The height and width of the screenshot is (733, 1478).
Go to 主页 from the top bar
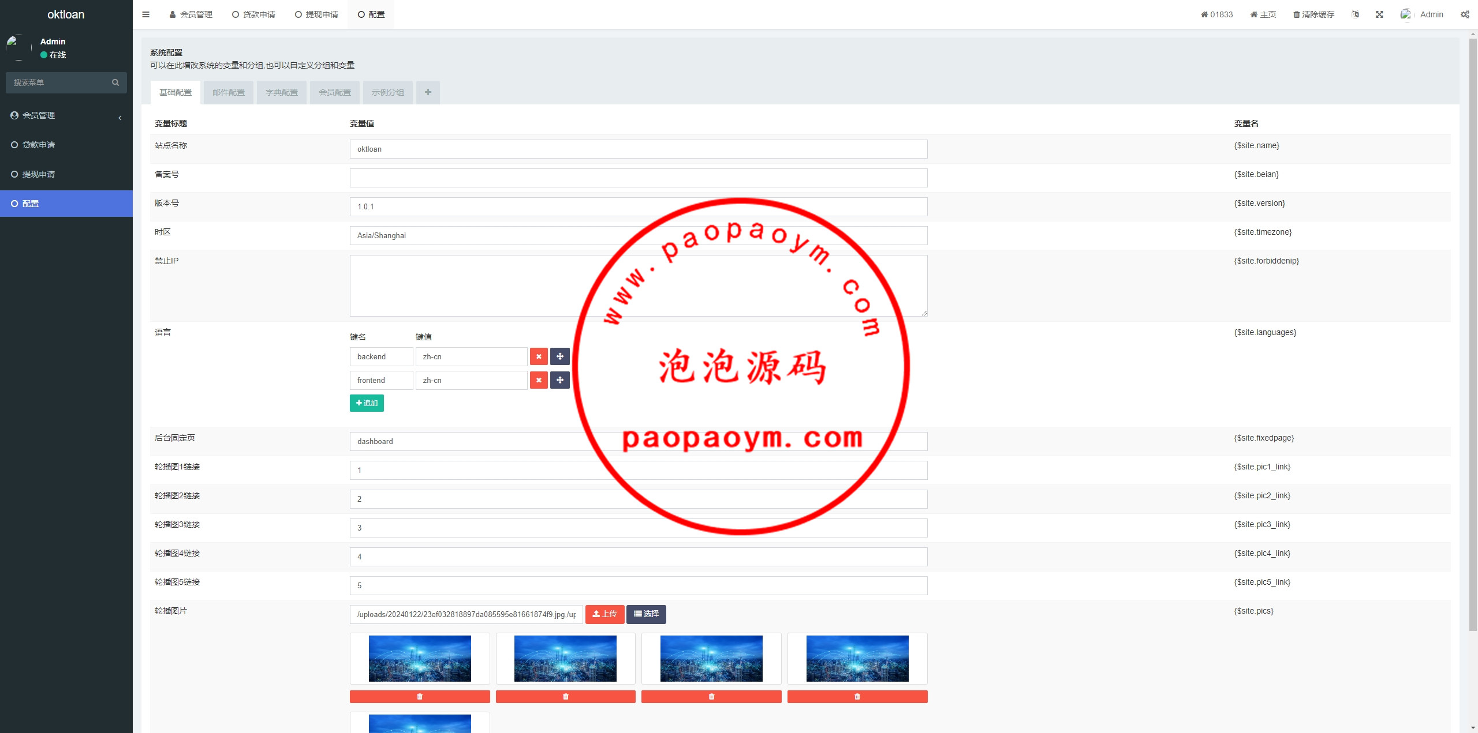[1263, 14]
